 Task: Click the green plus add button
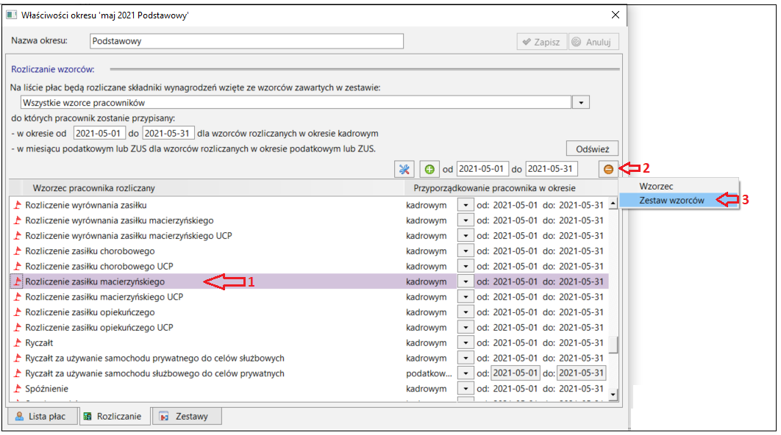coord(429,169)
